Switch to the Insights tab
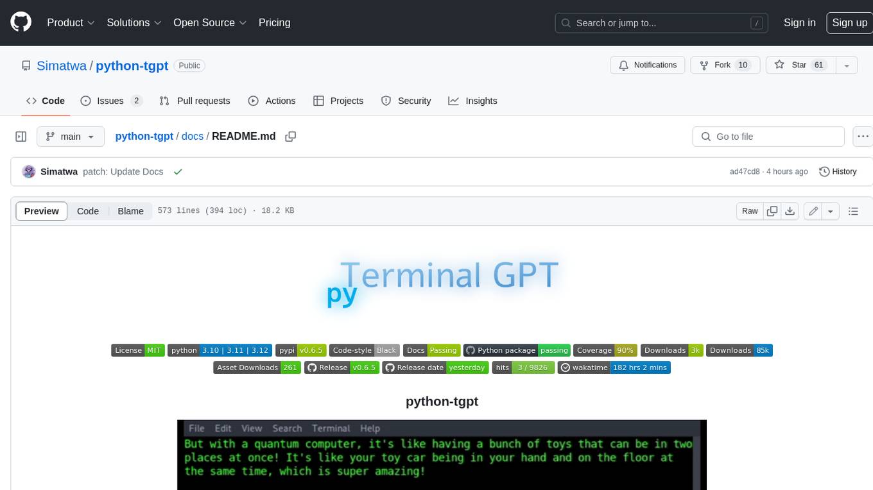 [x=472, y=101]
